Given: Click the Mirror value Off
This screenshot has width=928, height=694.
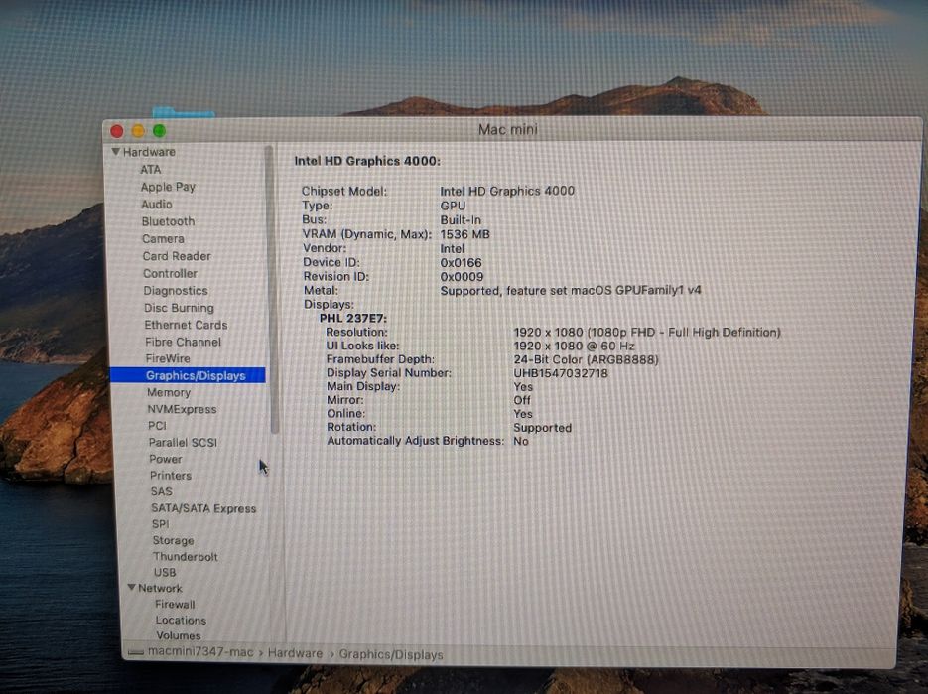Looking at the screenshot, I should [522, 400].
